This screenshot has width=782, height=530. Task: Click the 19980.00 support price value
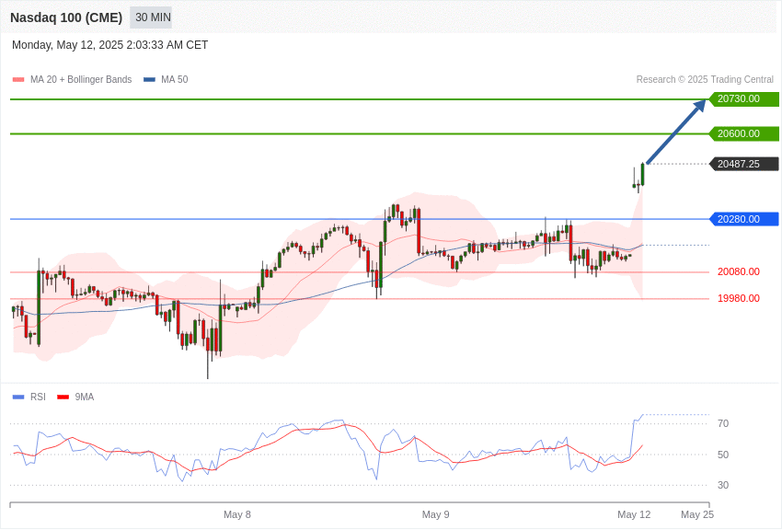point(739,298)
